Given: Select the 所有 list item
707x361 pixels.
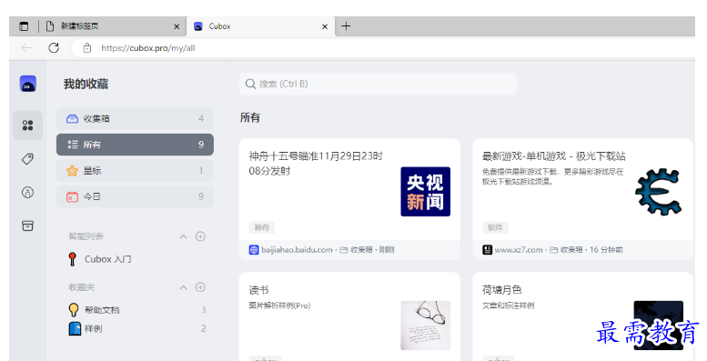Looking at the screenshot, I should click(135, 145).
